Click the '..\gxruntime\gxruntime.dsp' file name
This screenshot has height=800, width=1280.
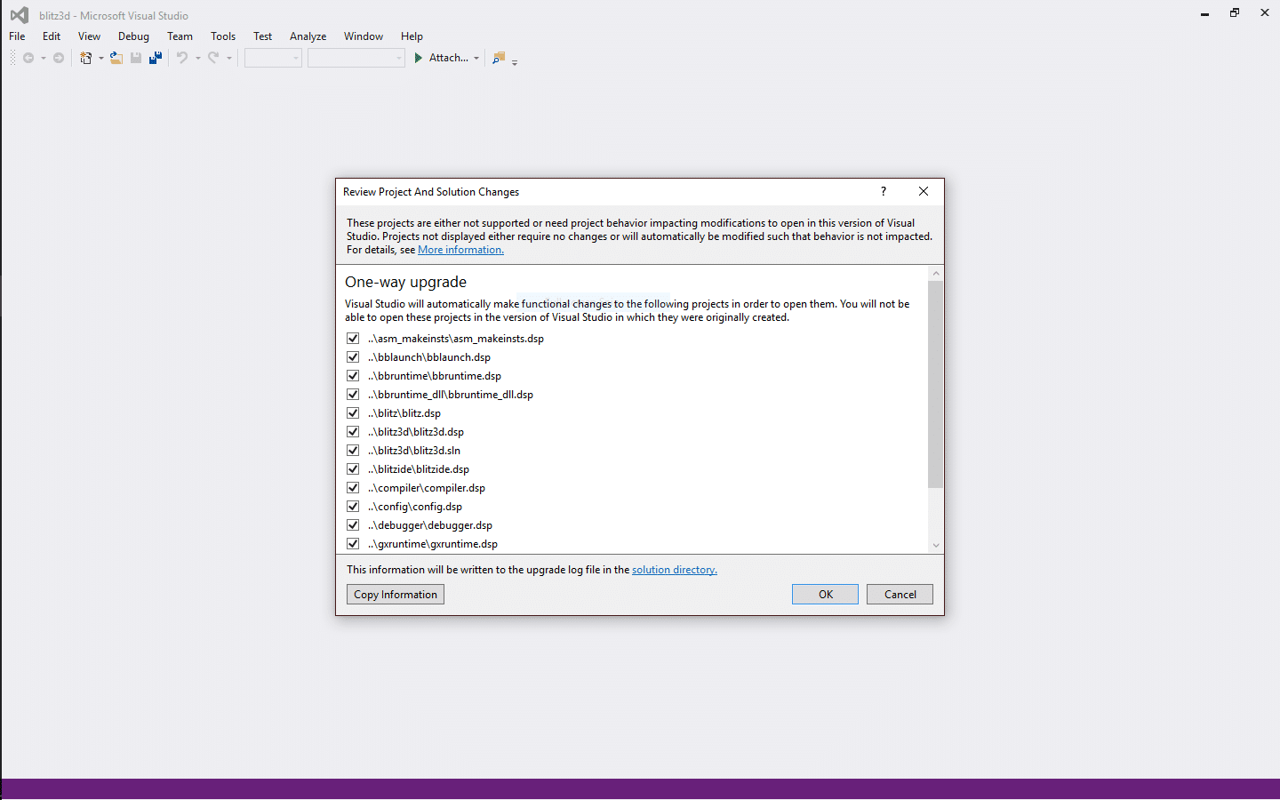coord(433,544)
